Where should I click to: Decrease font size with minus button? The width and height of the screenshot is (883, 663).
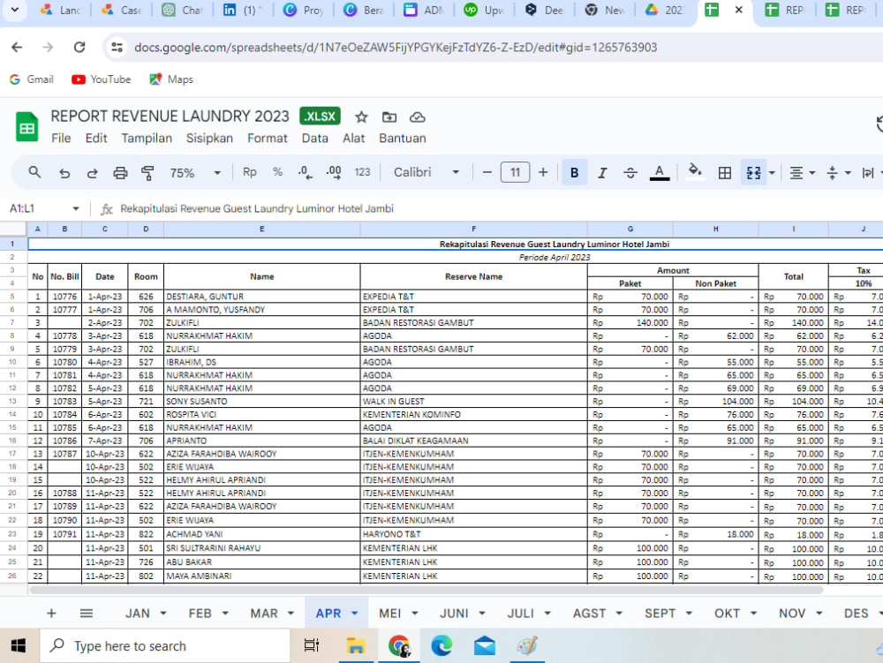(487, 172)
